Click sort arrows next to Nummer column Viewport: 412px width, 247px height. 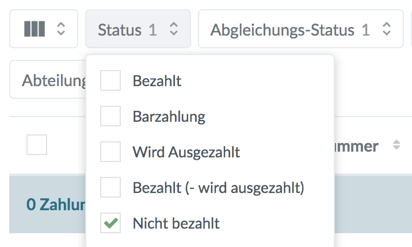396,146
